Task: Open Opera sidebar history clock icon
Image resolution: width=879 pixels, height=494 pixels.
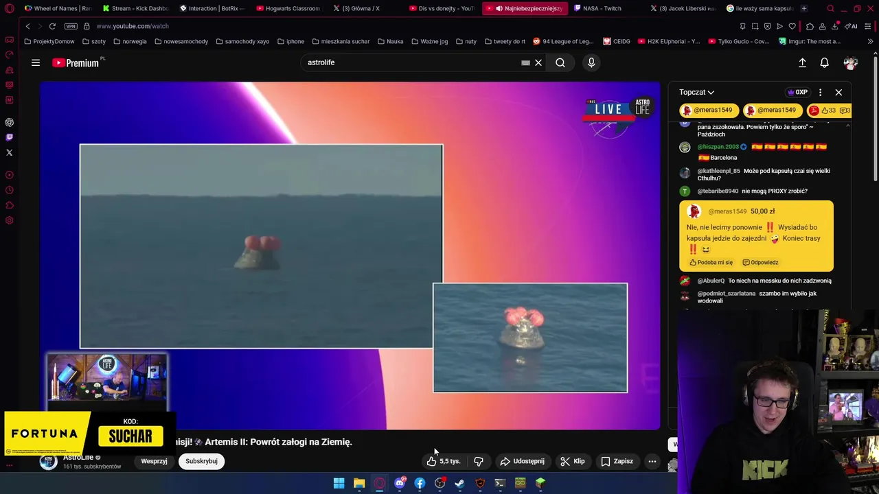Action: [x=9, y=190]
